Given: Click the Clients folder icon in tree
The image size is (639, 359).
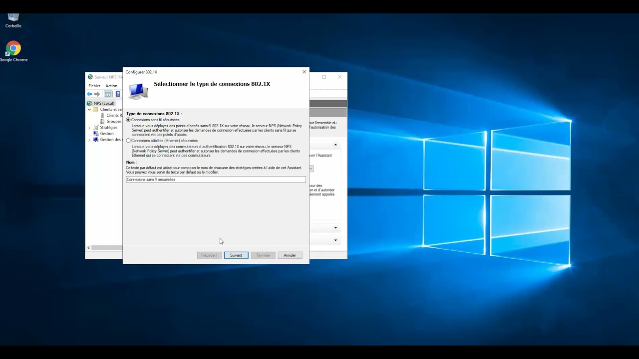Looking at the screenshot, I should [x=96, y=109].
